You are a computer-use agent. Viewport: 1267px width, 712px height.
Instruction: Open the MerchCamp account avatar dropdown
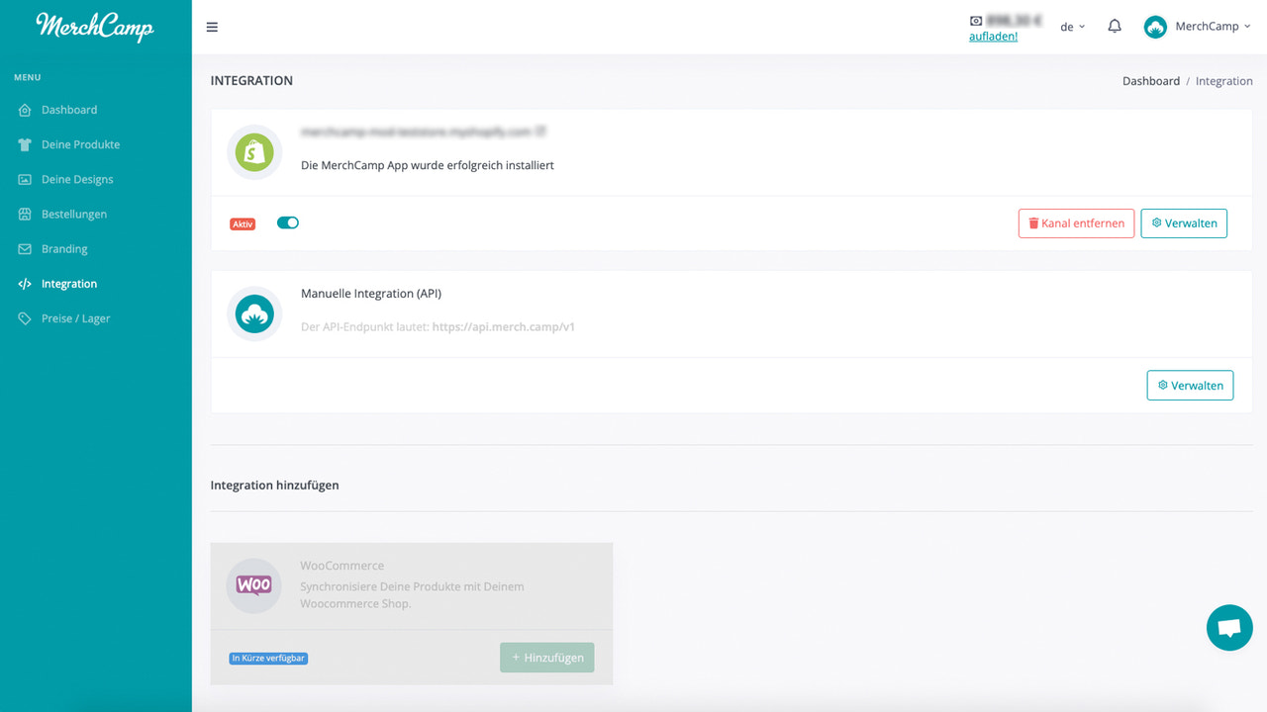coord(1156,27)
